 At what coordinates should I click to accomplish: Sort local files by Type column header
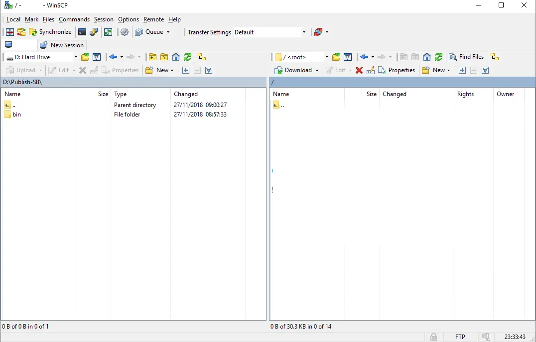click(x=140, y=94)
